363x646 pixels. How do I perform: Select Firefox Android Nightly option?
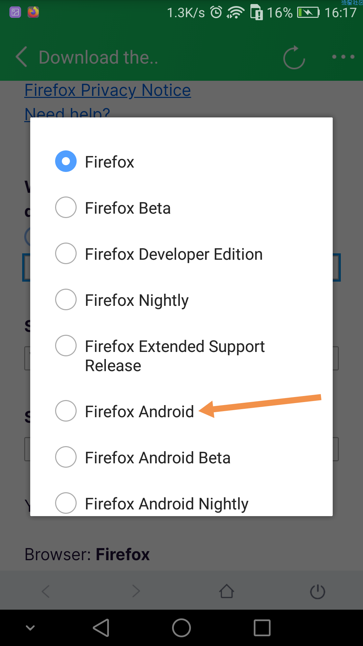click(66, 503)
